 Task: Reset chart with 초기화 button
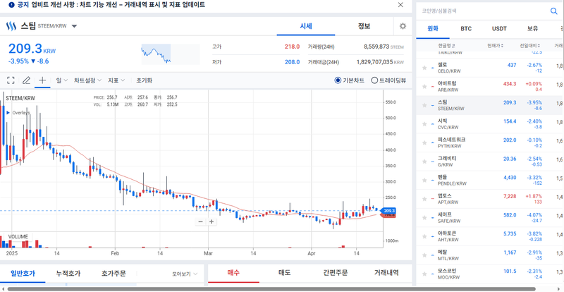(x=145, y=80)
